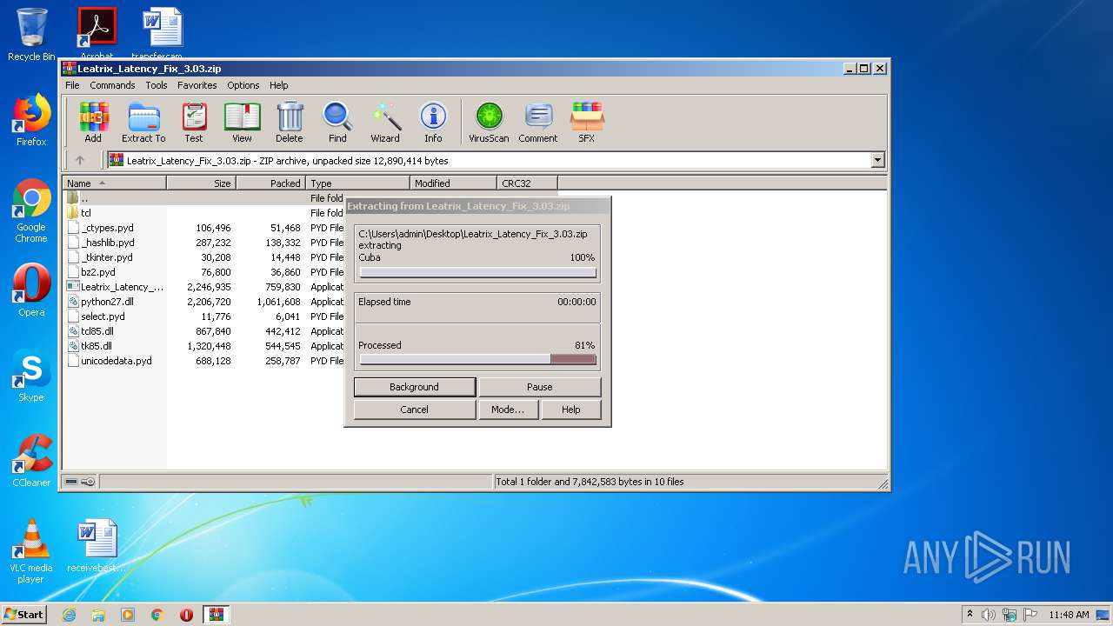The width and height of the screenshot is (1113, 626).
Task: Open the File menu
Action: pyautogui.click(x=72, y=85)
